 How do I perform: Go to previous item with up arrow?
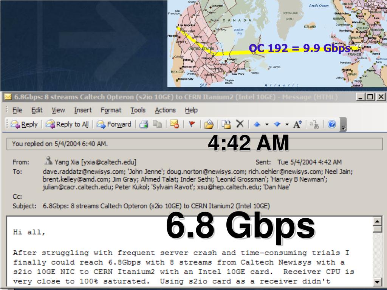click(x=257, y=124)
